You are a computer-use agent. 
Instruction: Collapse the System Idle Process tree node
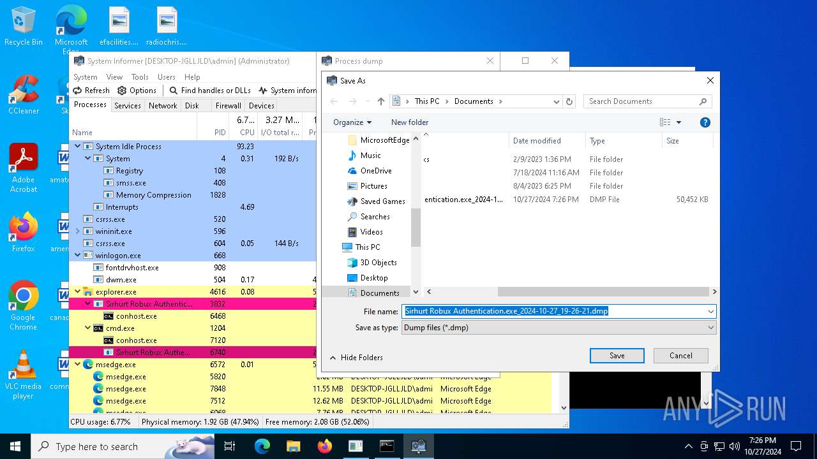pyautogui.click(x=78, y=147)
